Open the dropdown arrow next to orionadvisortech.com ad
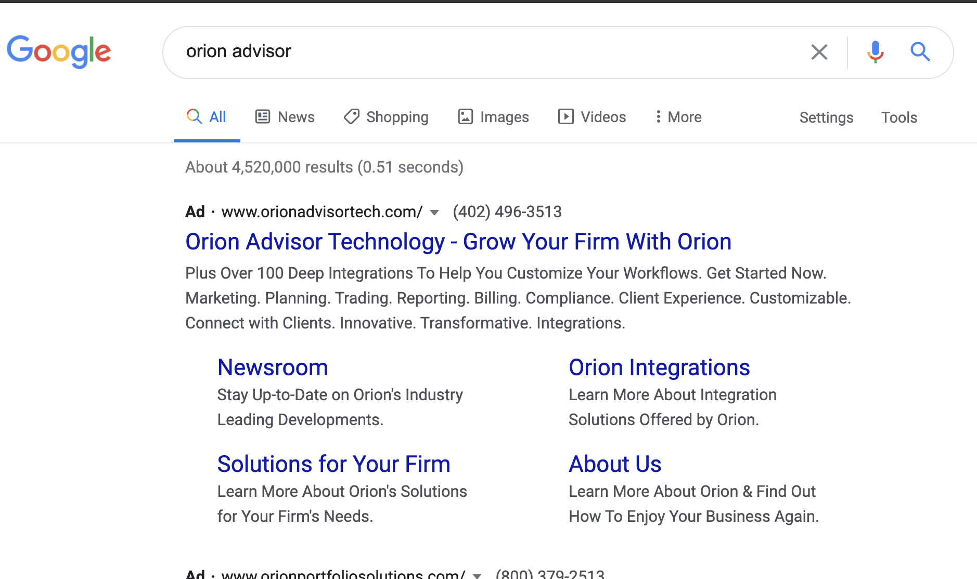The image size is (977, 579). pyautogui.click(x=435, y=212)
